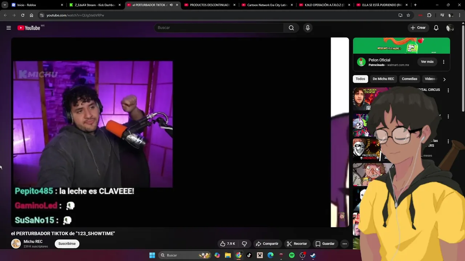465x261 pixels.
Task: View site information icon in the address bar
Action: coord(42,15)
